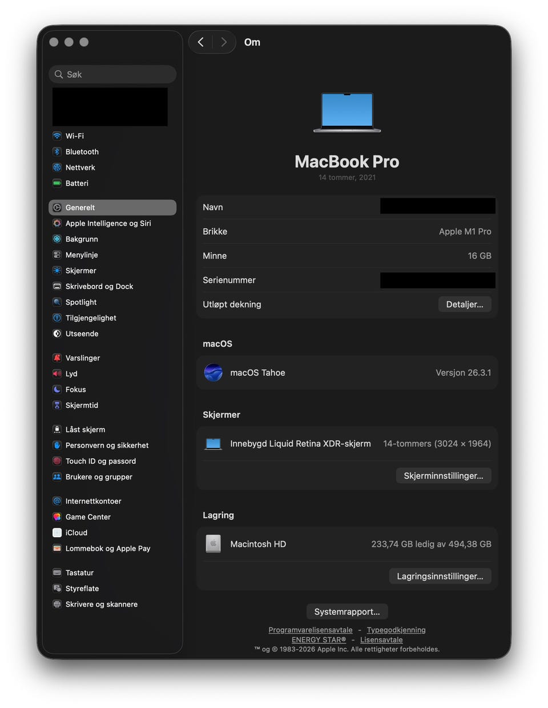Click the built-in display icon
This screenshot has height=708, width=548.
click(x=213, y=444)
